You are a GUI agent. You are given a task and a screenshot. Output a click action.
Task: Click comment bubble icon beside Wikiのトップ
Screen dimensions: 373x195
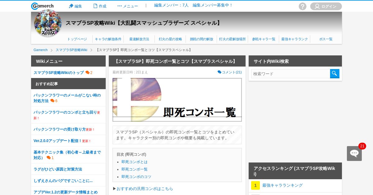[88, 73]
